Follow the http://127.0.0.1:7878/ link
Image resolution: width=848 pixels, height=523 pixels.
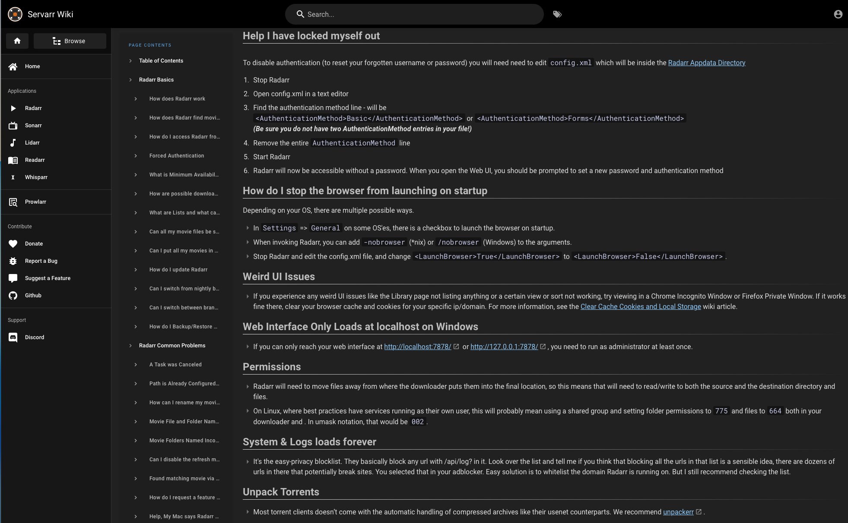point(504,347)
